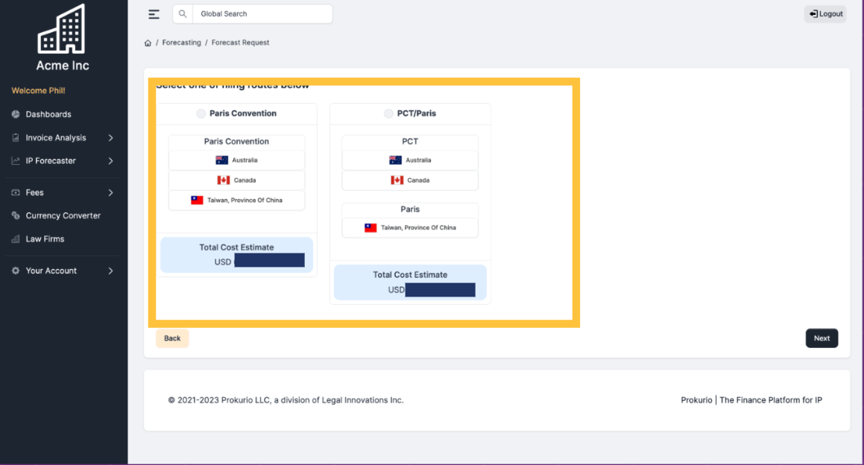Click the Acme Inc building logo
This screenshot has height=465, width=864.
click(x=61, y=28)
